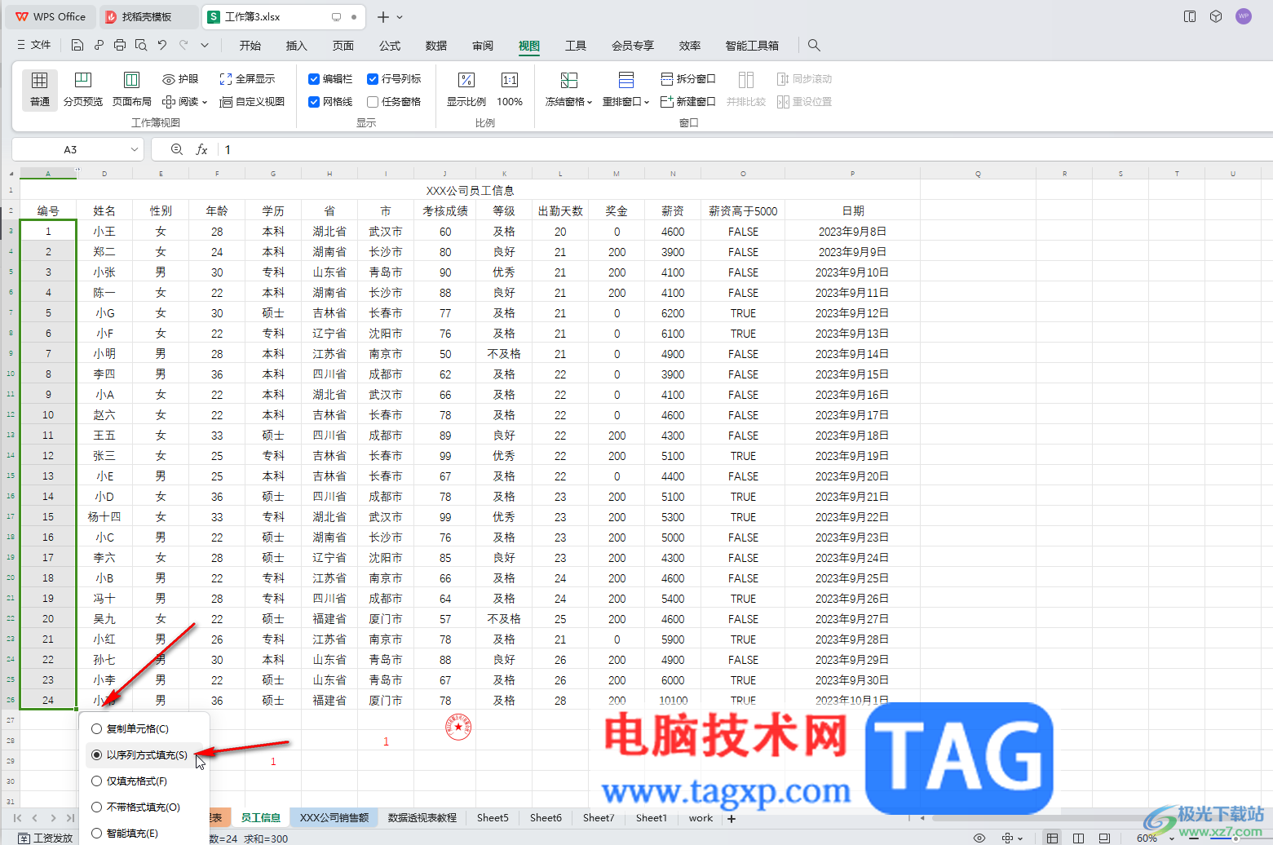Expand the 重排窗口 arrange windows dropdown
The image size is (1273, 845).
(x=647, y=103)
